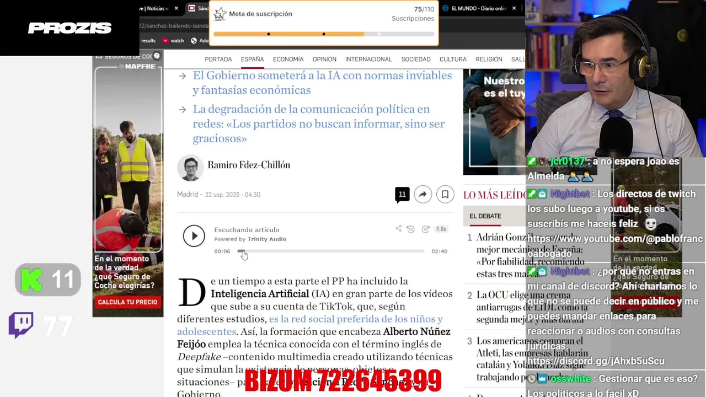Click the streamer webcam feed

click(616, 78)
